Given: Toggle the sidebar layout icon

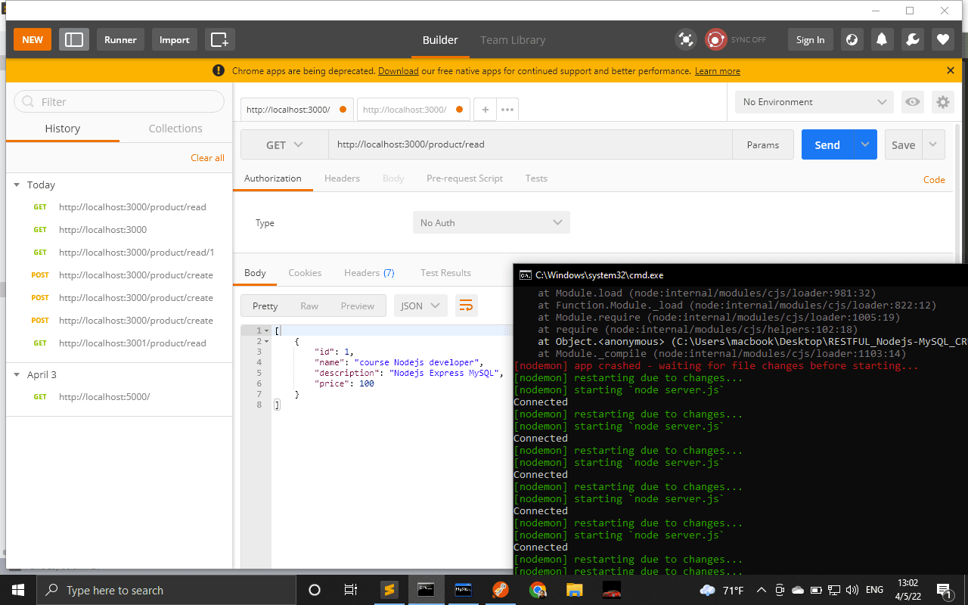Looking at the screenshot, I should point(74,39).
